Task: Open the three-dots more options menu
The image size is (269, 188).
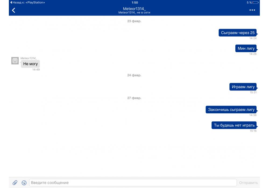Action: pyautogui.click(x=252, y=10)
